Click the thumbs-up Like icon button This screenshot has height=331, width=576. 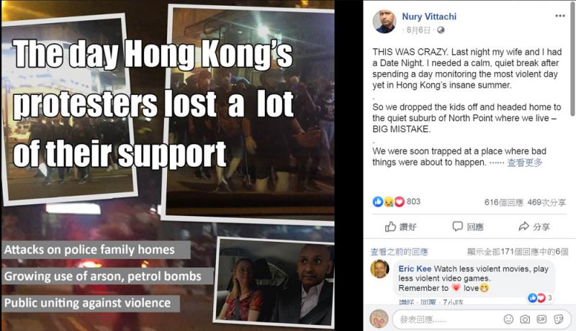[390, 227]
